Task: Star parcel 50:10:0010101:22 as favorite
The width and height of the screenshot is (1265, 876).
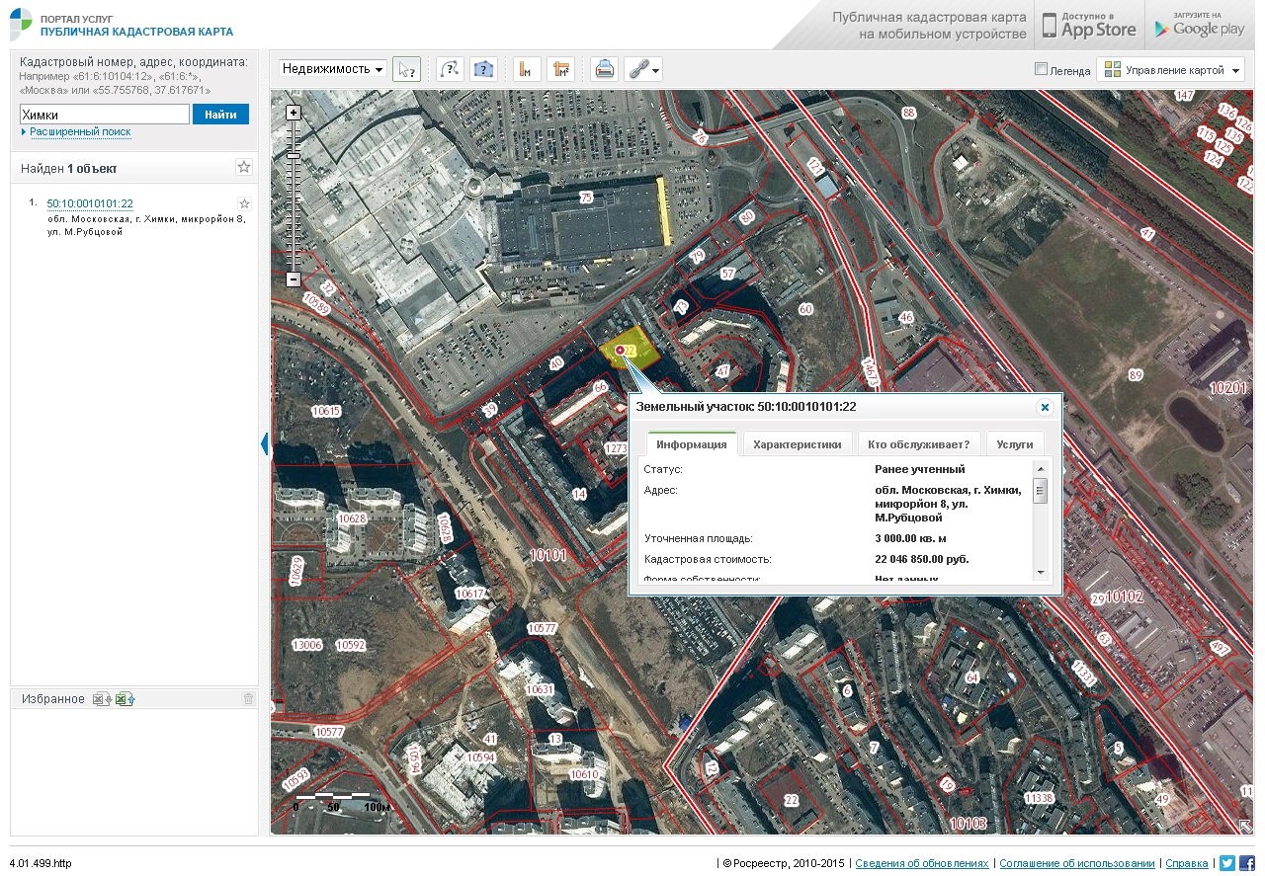Action: tap(245, 204)
